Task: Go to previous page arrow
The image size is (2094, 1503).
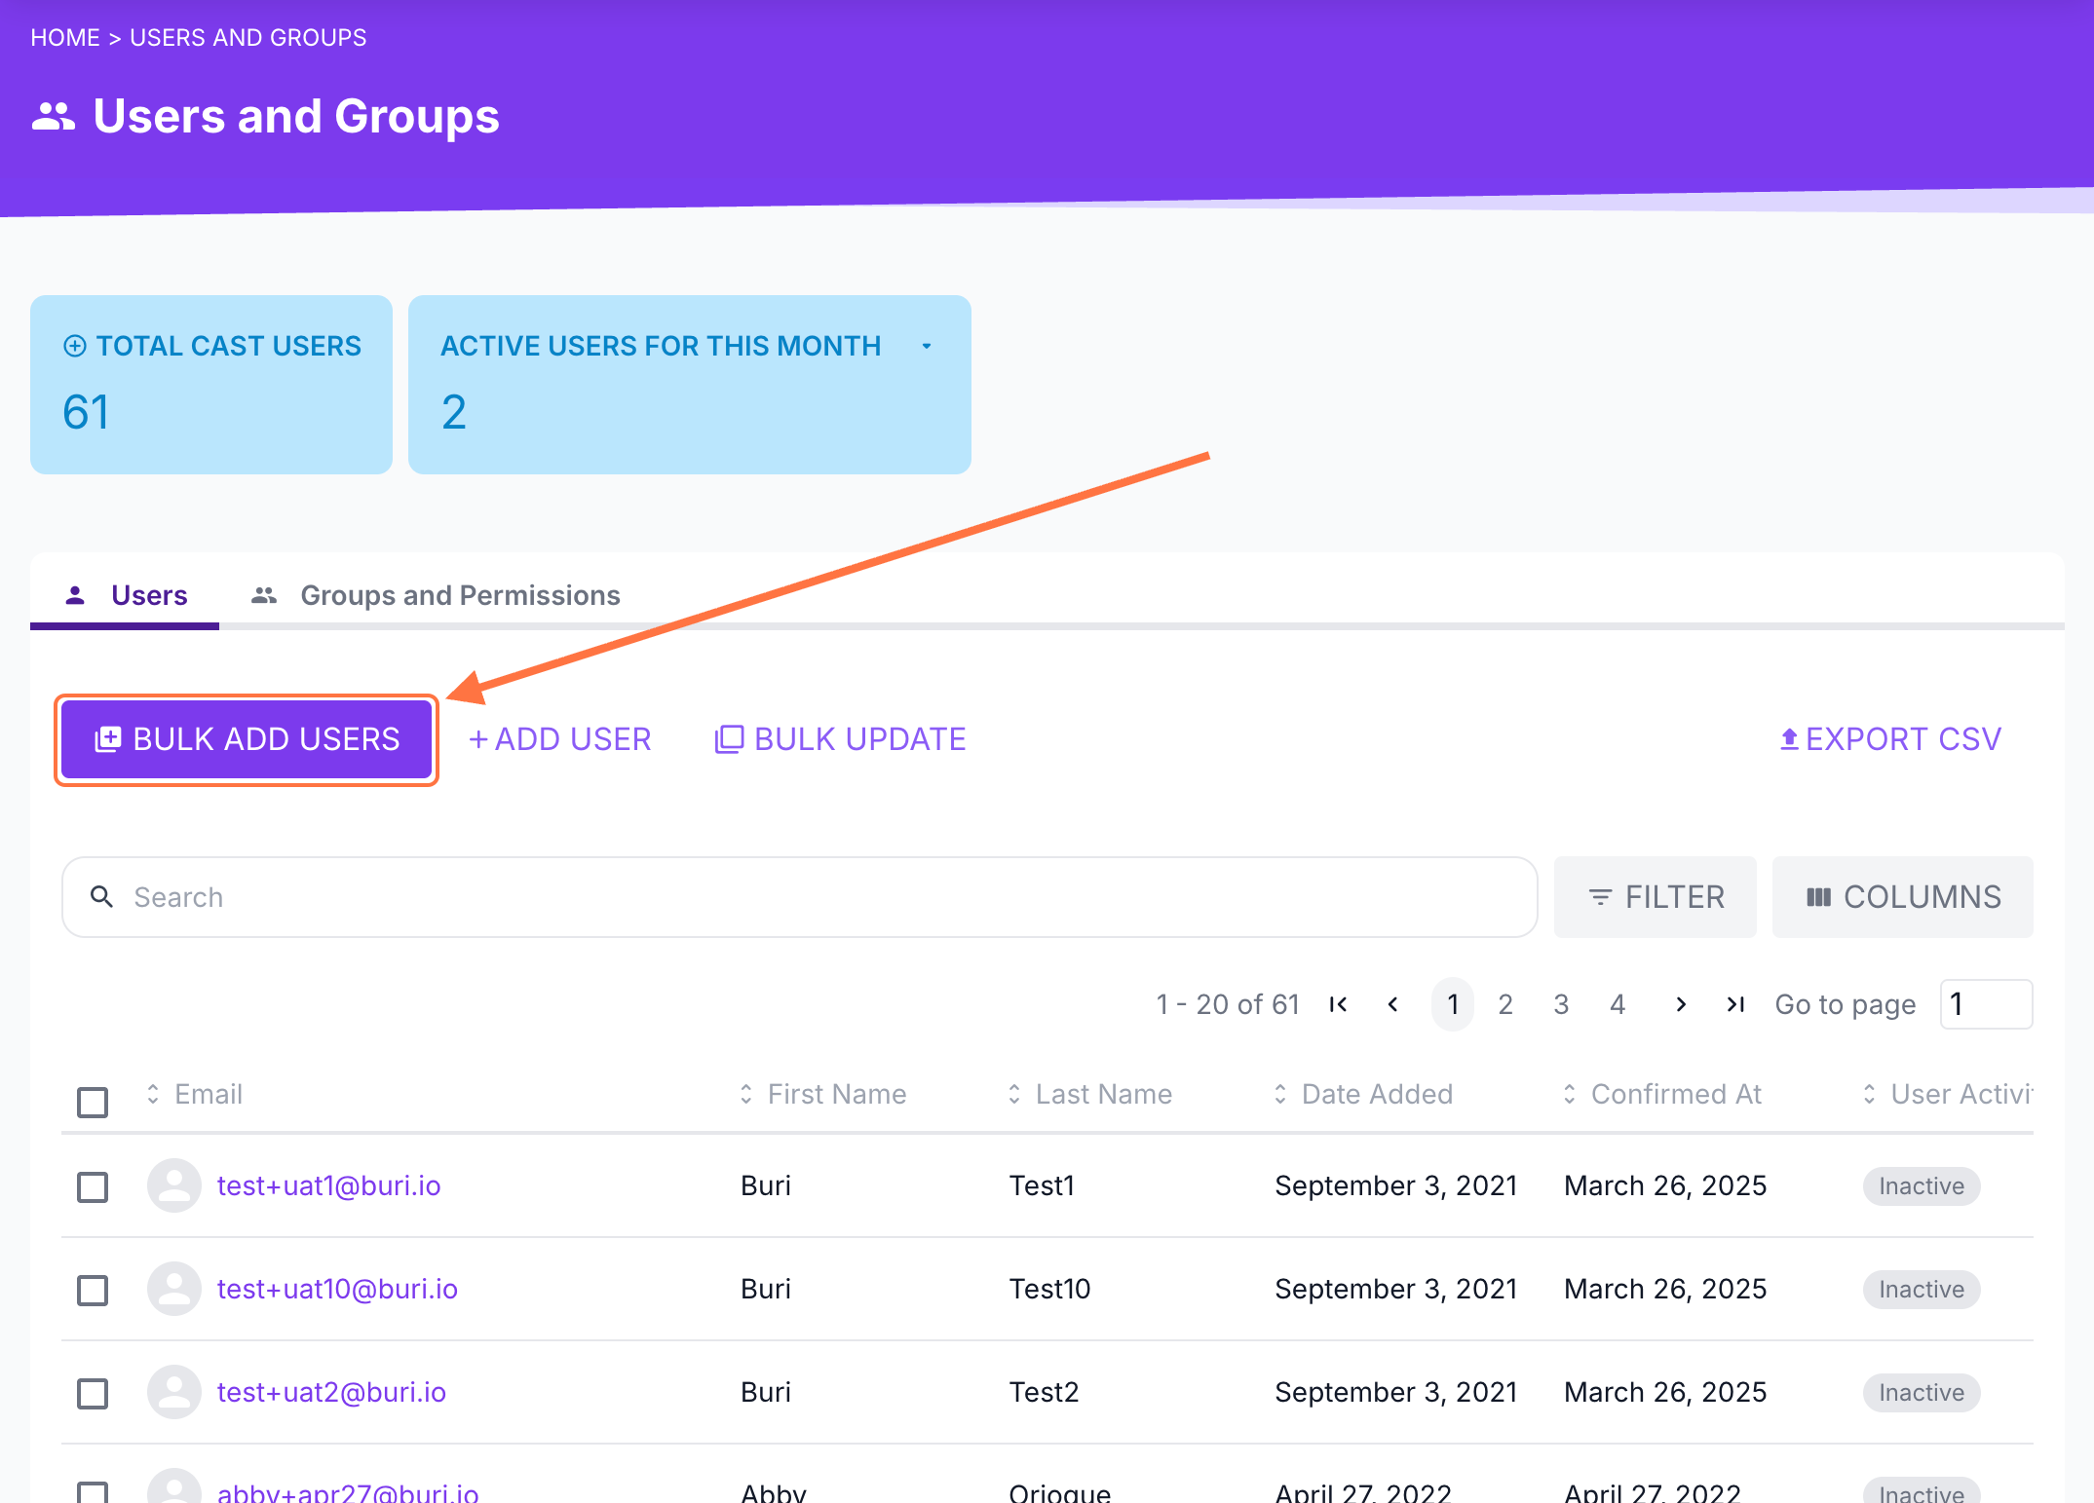Action: 1393,1004
